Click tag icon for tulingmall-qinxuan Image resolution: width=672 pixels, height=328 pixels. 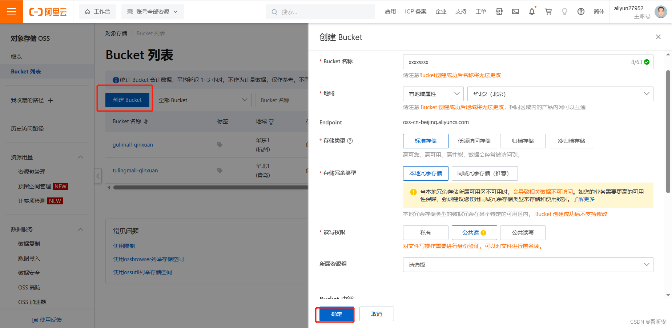pos(220,171)
